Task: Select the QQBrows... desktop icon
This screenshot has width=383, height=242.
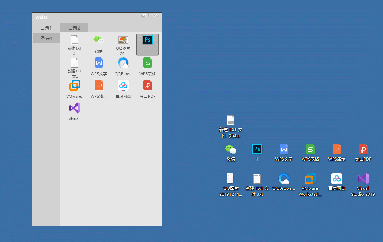Action: tap(283, 182)
